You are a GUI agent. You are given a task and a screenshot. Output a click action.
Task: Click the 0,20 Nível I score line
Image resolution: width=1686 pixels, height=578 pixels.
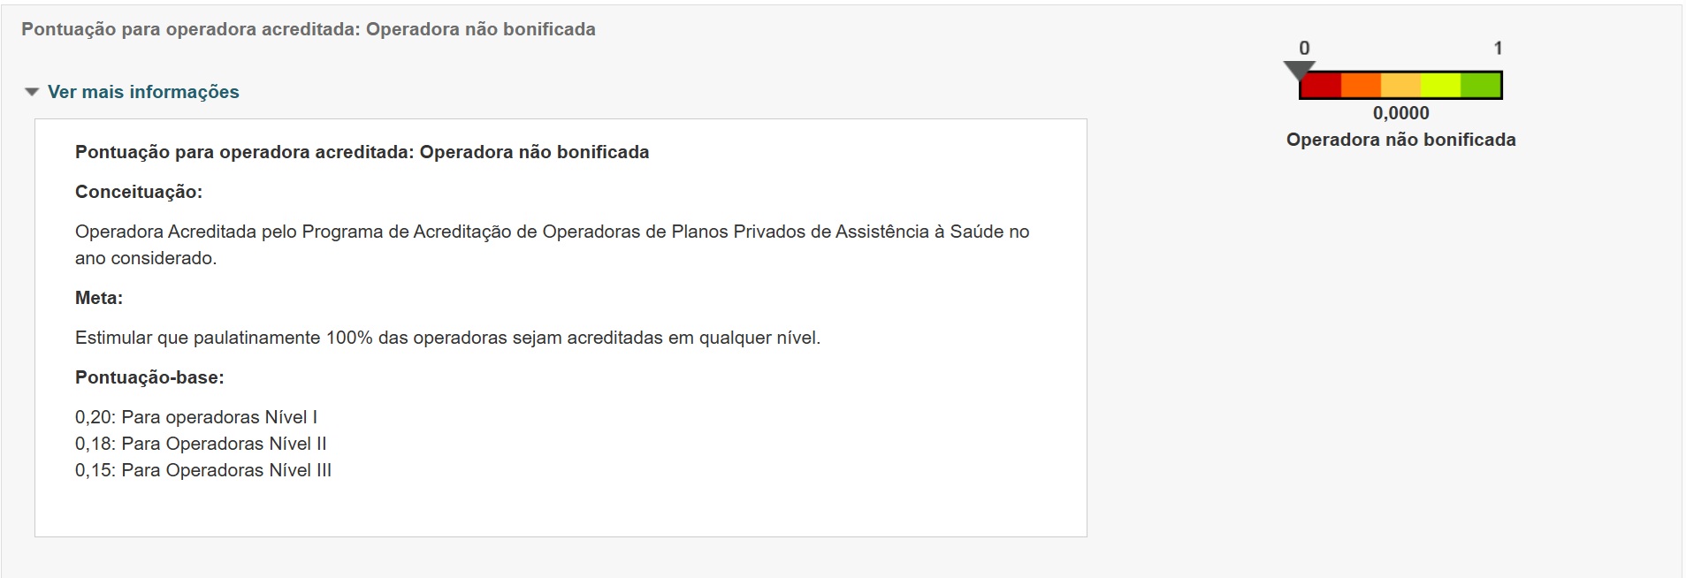point(196,417)
